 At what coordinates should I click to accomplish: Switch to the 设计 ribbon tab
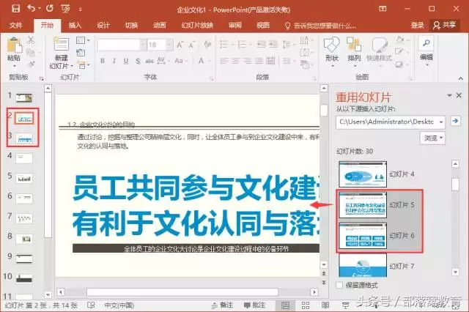pyautogui.click(x=103, y=25)
